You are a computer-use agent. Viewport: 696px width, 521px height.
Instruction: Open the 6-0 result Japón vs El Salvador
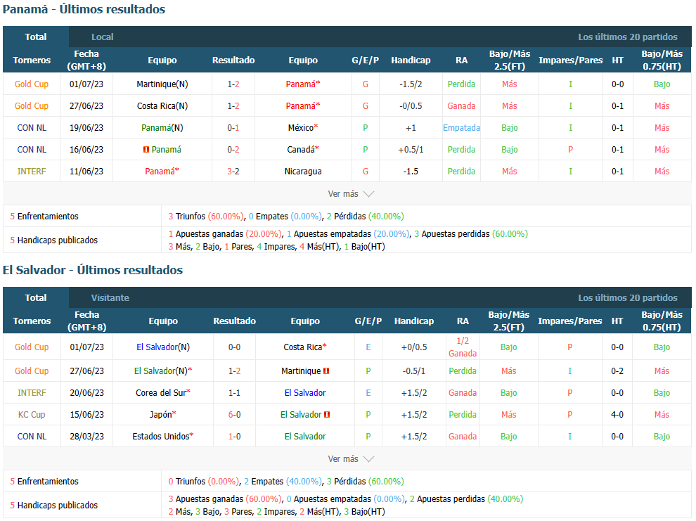pos(234,415)
